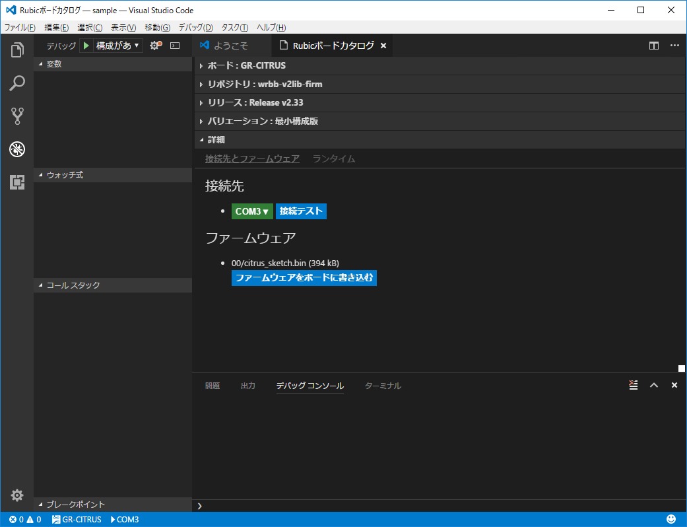This screenshot has height=527, width=687.
Task: Click the ファームウェア heading
Action: [251, 238]
